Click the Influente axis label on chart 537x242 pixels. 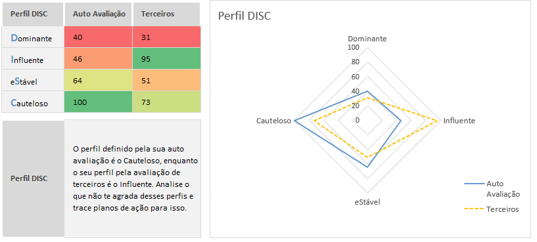pos(459,121)
